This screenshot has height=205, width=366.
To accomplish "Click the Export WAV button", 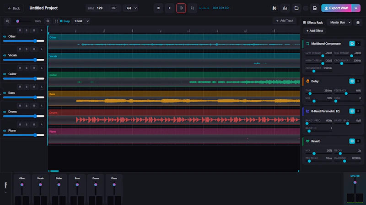I will coord(336,8).
